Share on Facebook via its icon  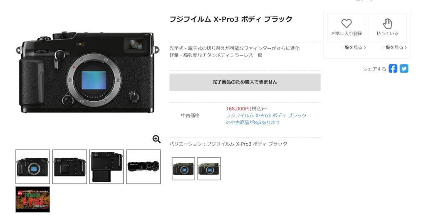click(x=393, y=68)
